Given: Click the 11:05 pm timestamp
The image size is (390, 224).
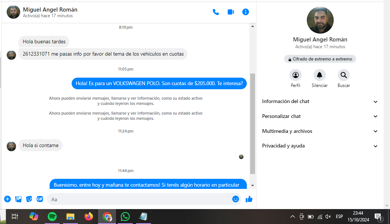Looking at the screenshot, I should click(126, 69).
